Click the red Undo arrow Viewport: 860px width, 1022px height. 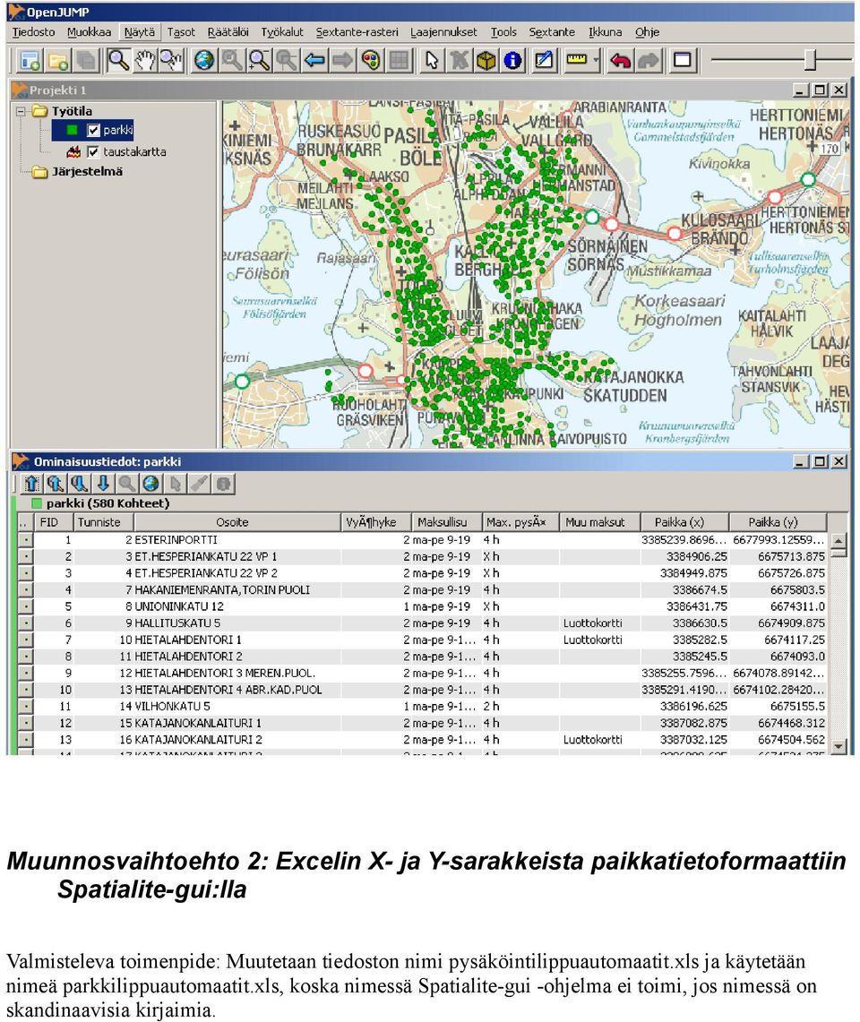coord(620,61)
